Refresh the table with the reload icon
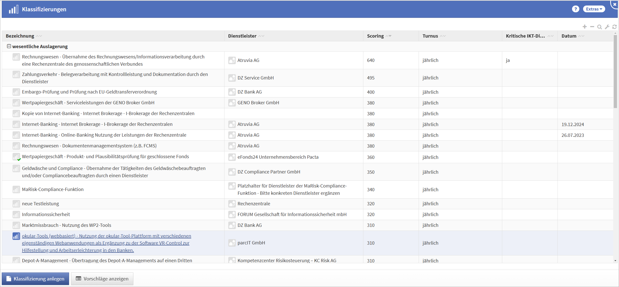 614,27
